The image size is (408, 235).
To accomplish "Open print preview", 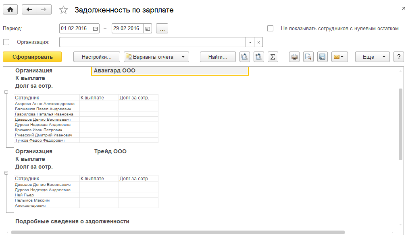I will (308, 57).
